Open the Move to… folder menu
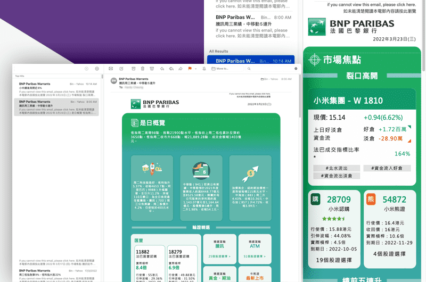 (227, 69)
